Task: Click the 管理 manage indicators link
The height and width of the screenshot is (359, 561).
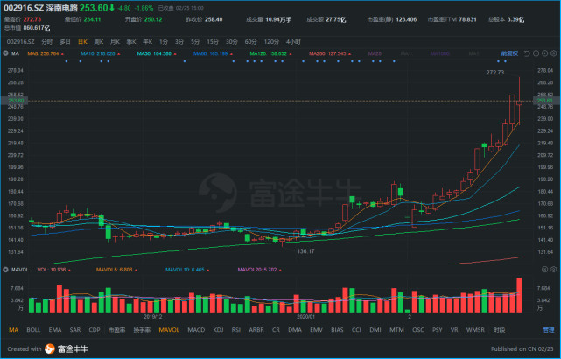Action: 549,330
